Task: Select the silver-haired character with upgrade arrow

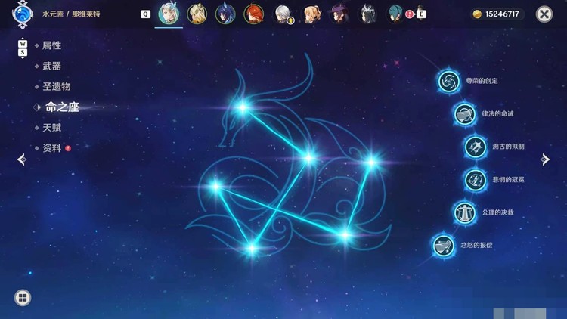Action: click(283, 14)
